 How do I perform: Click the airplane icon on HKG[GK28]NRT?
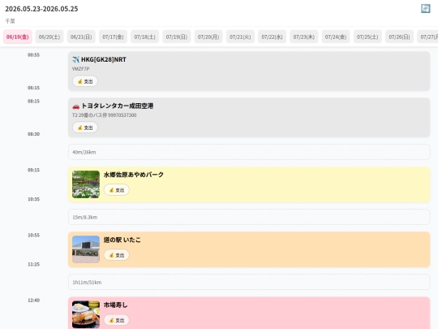coord(76,59)
